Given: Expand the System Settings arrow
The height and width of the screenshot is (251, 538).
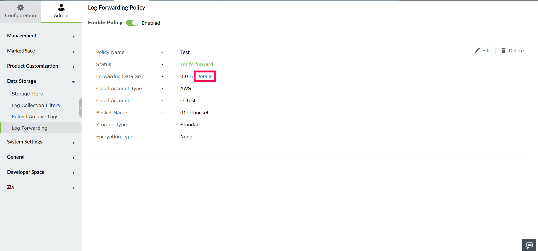Looking at the screenshot, I should (x=73, y=143).
